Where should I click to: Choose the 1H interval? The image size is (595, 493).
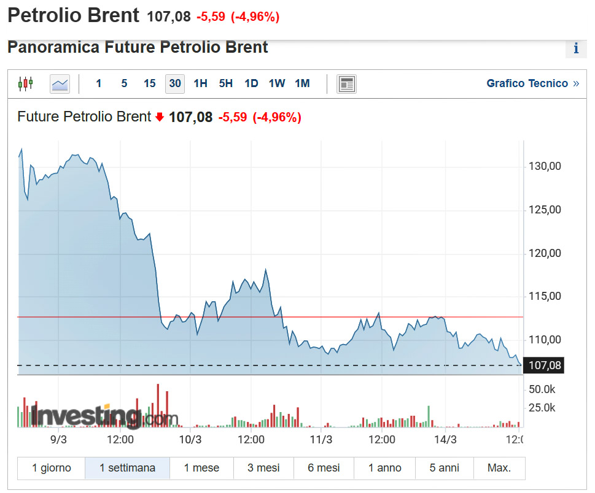(x=200, y=83)
